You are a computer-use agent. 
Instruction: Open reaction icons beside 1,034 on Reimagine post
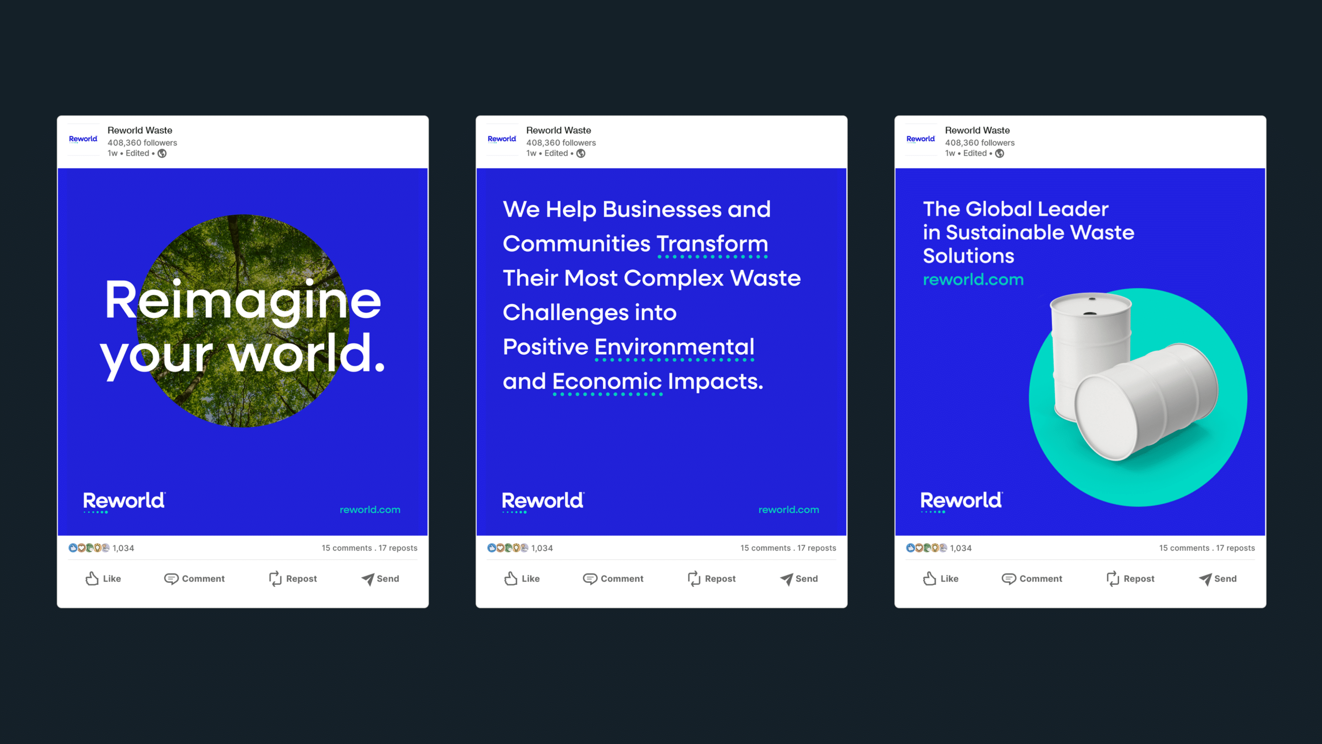coord(90,548)
